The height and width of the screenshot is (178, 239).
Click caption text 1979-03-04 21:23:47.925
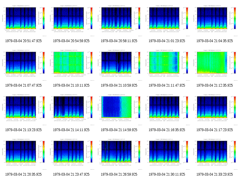pyautogui.click(x=71, y=174)
